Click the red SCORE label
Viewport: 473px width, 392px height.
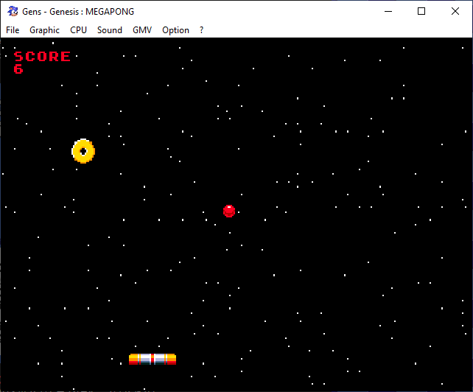pyautogui.click(x=43, y=57)
